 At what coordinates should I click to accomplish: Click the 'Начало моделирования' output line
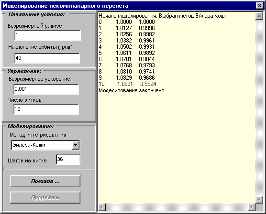click(163, 16)
